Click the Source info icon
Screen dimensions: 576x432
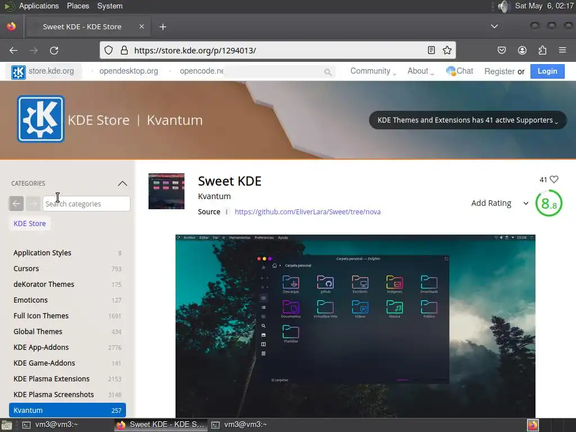pos(227,212)
